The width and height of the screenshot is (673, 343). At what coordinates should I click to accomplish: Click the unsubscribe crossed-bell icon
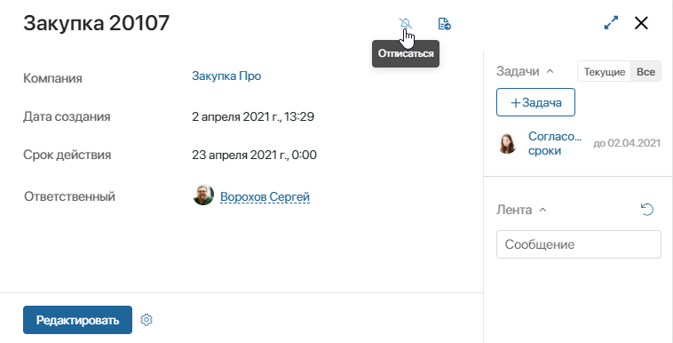tap(405, 23)
